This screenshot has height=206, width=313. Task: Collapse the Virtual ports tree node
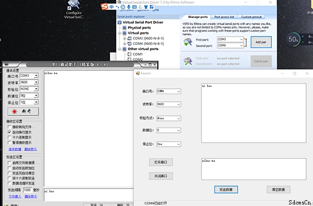(x=119, y=33)
